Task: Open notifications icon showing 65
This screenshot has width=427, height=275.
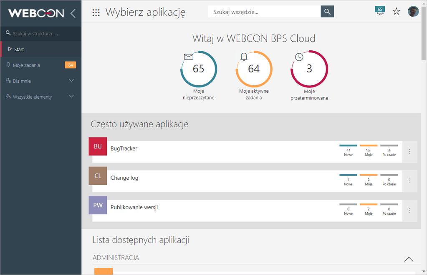Action: pos(380,11)
